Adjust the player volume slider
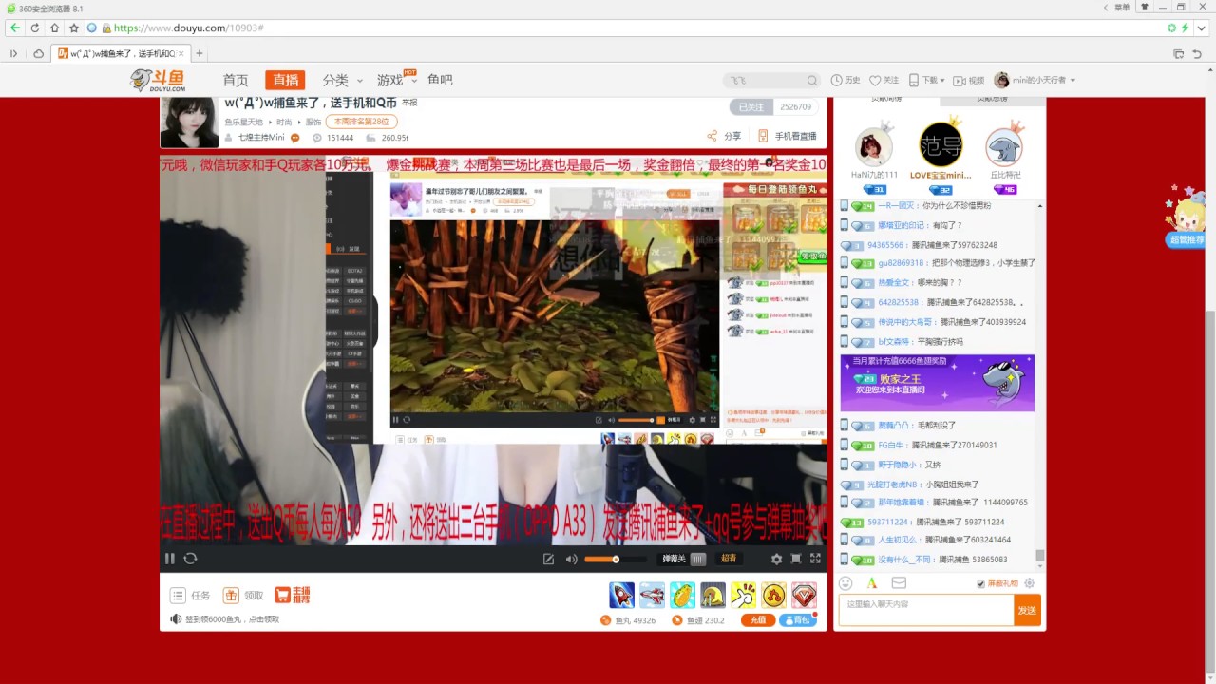 pos(615,559)
